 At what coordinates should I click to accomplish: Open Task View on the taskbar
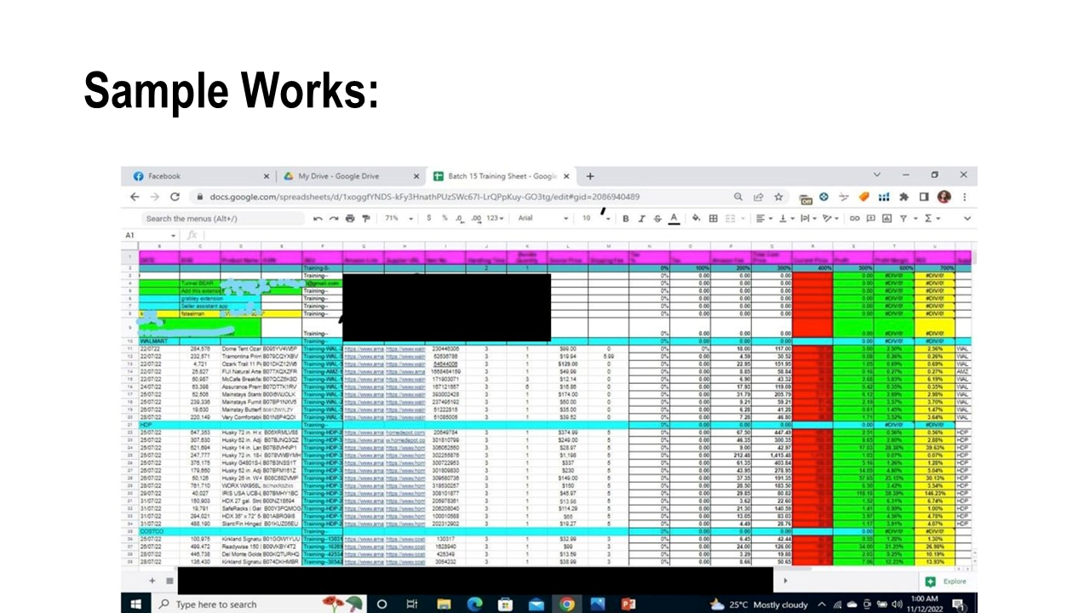coord(411,604)
